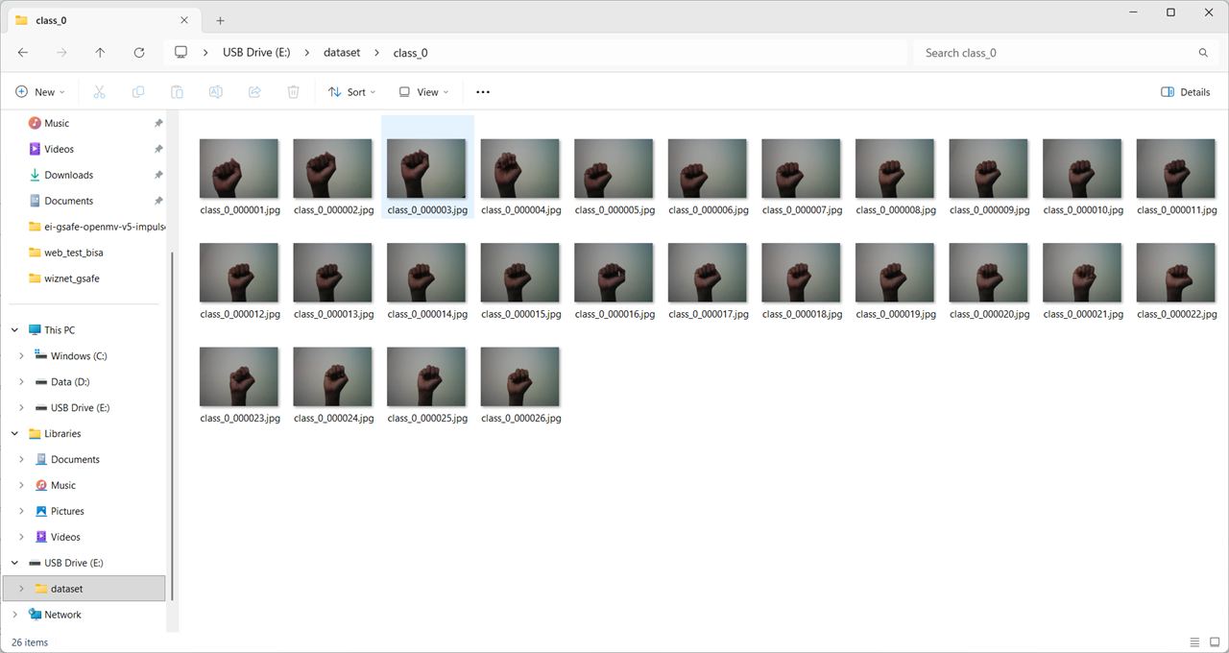Add a new tab with plus button
This screenshot has height=653, width=1229.
tap(220, 20)
